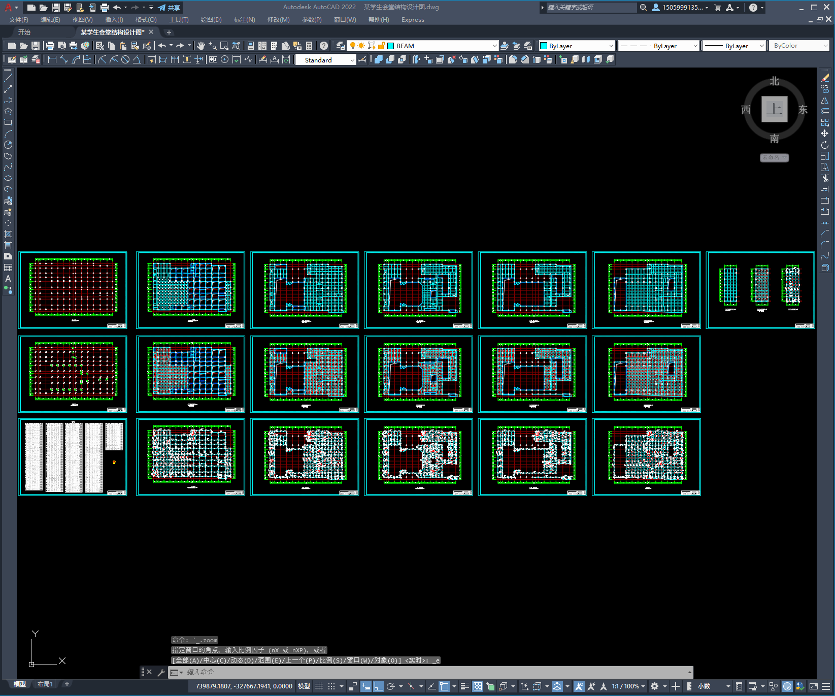Select the Move modify tool
This screenshot has width=835, height=696.
click(825, 134)
